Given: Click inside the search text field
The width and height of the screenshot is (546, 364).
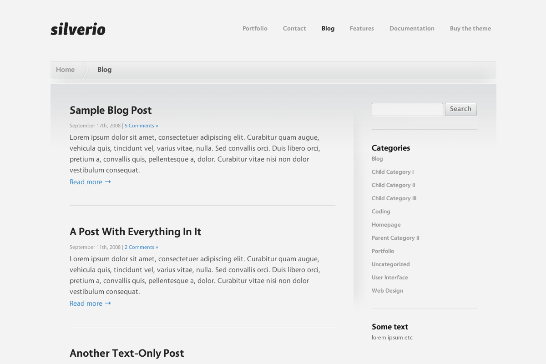Looking at the screenshot, I should click(407, 109).
